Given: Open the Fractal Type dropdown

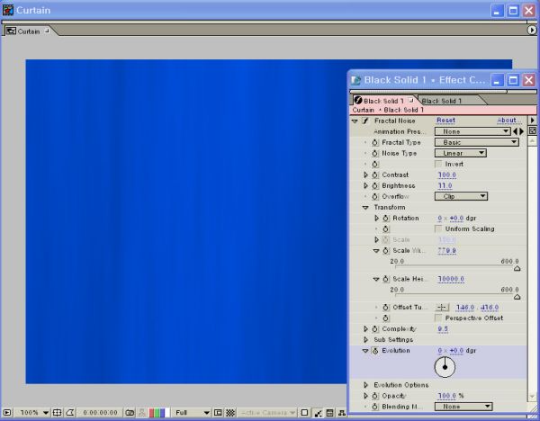Looking at the screenshot, I should point(477,142).
